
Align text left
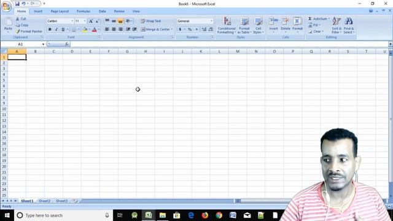(107, 29)
